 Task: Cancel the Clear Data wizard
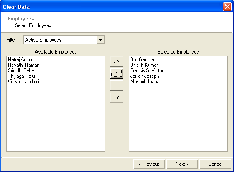click(215, 164)
